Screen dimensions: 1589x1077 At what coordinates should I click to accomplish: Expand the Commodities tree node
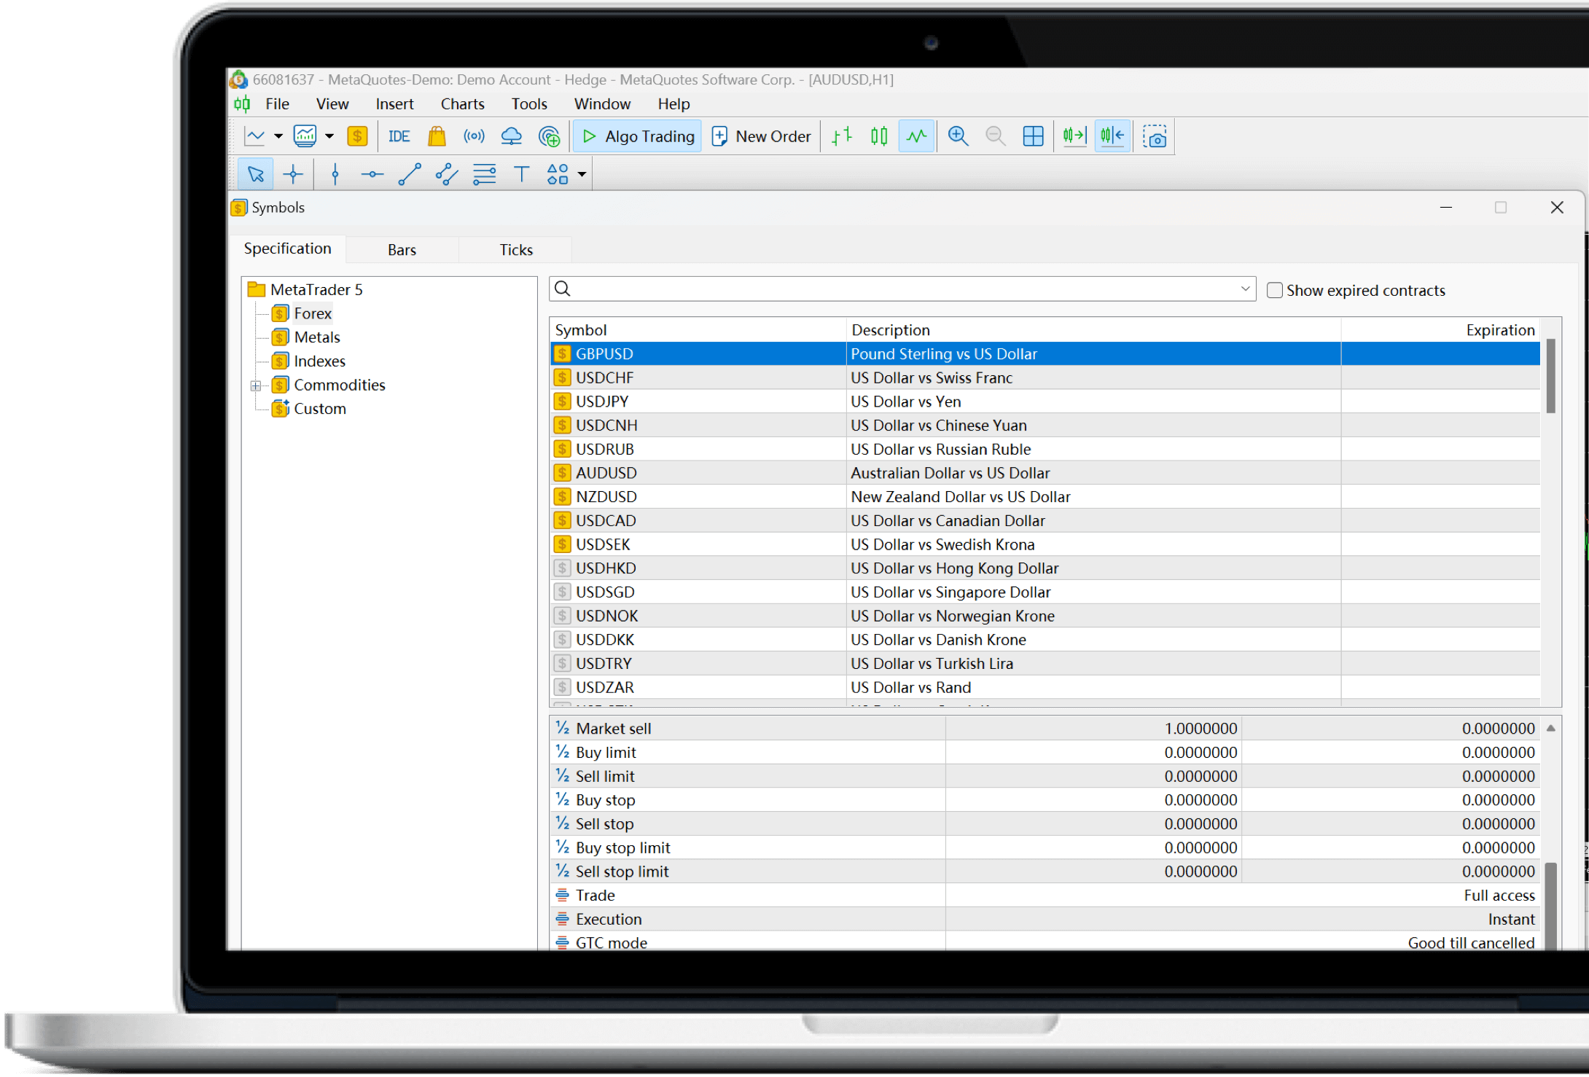pyautogui.click(x=256, y=385)
